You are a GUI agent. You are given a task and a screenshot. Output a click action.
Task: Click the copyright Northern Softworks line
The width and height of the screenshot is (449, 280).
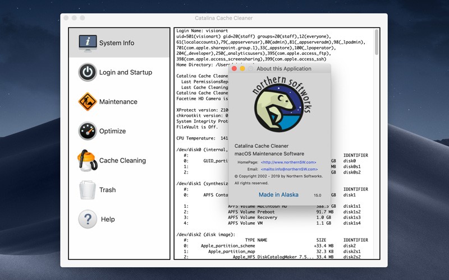(278, 176)
